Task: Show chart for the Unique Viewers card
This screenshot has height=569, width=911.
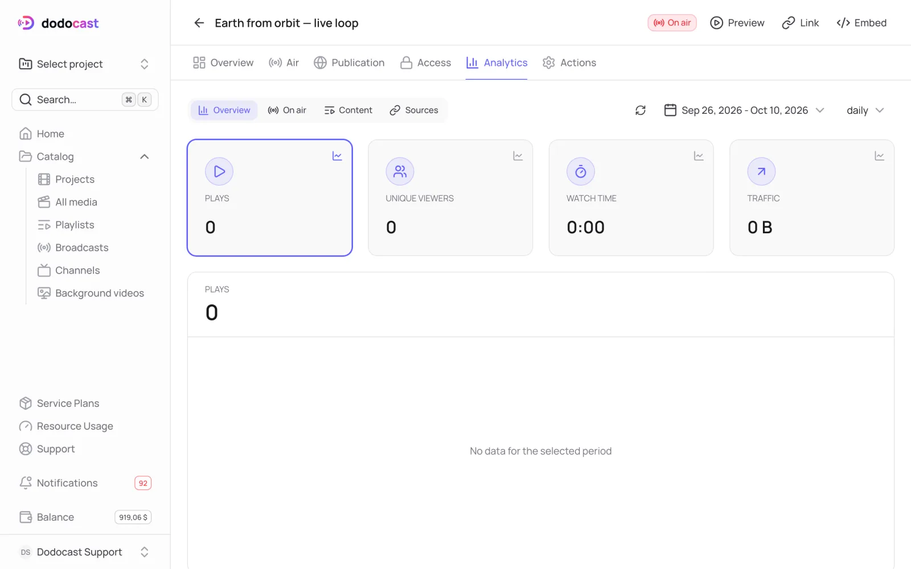Action: pyautogui.click(x=518, y=156)
